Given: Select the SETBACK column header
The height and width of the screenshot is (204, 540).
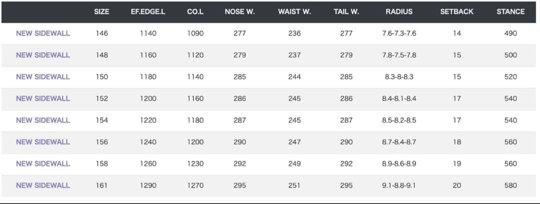Looking at the screenshot, I should [456, 11].
